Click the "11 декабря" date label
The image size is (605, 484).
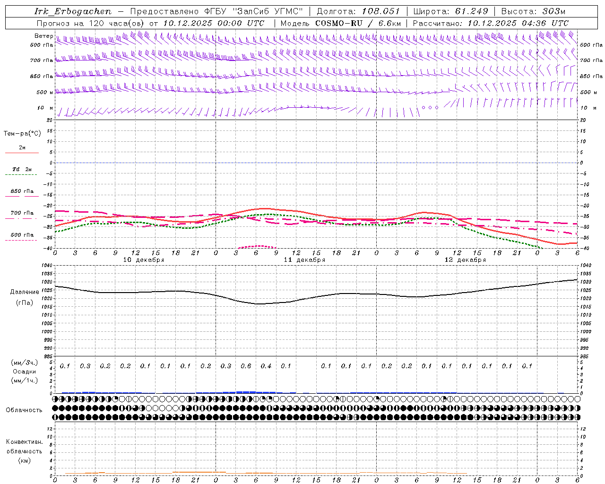[304, 260]
